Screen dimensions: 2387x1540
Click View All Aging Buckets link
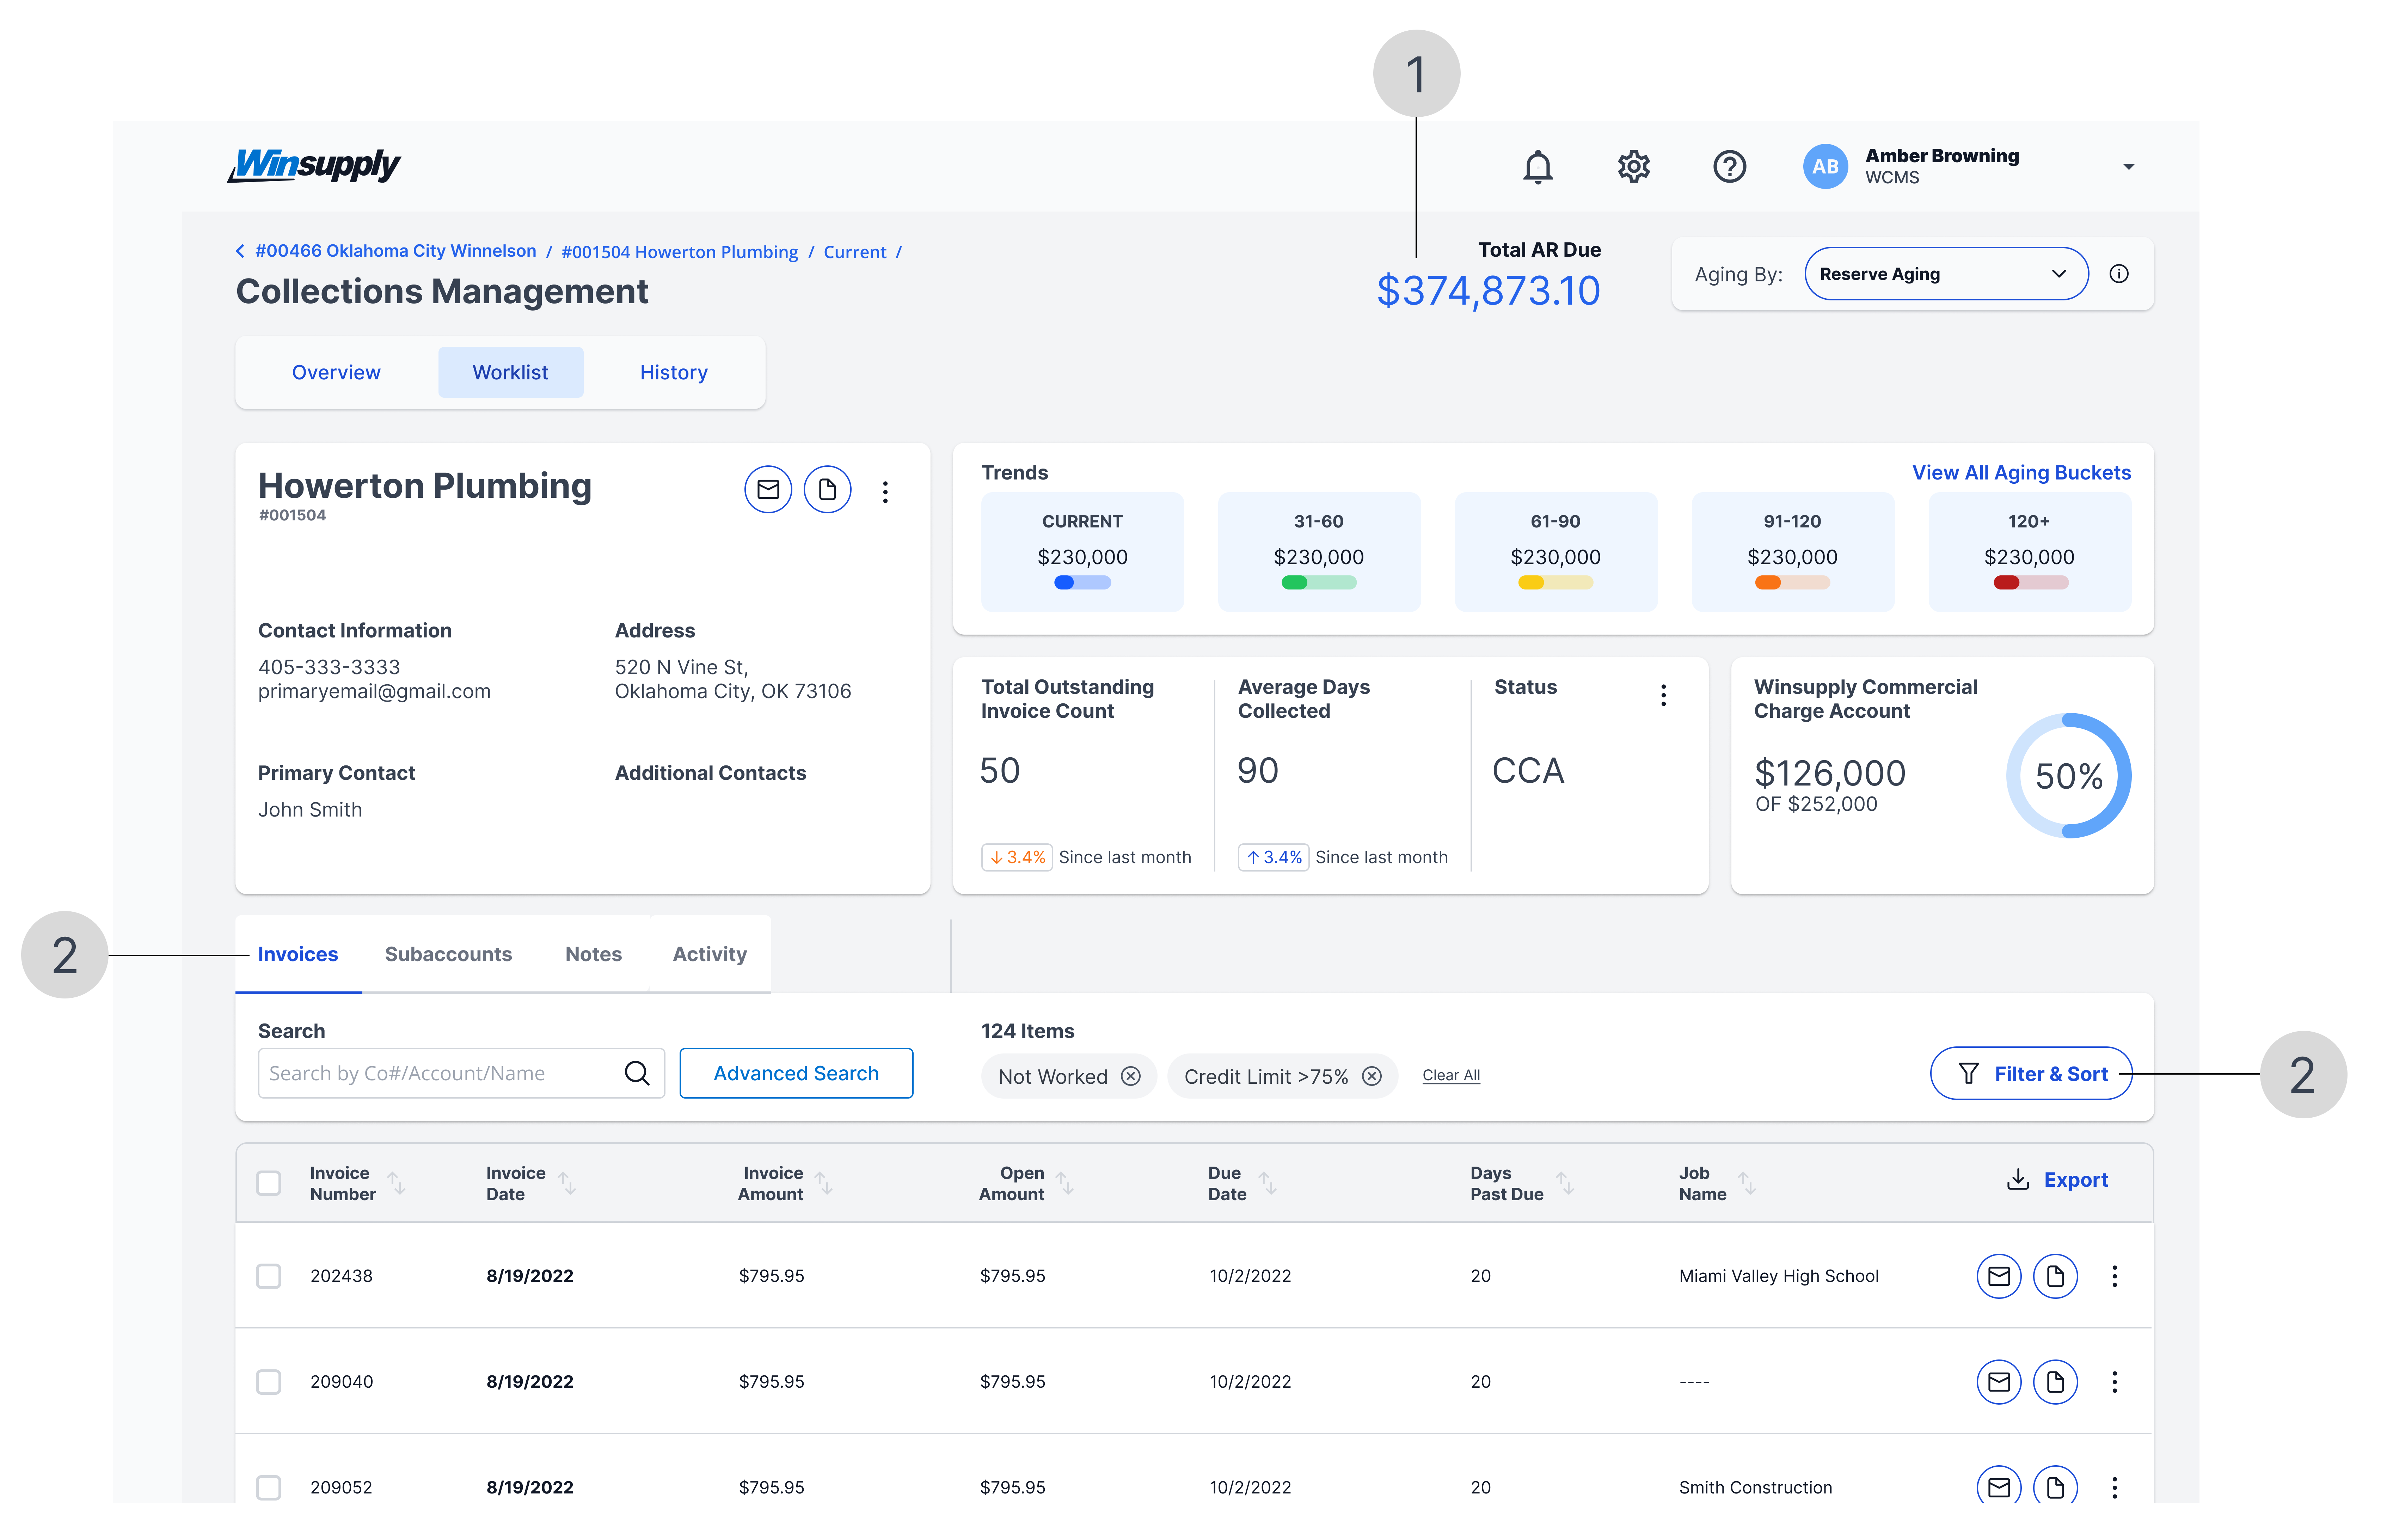(2021, 473)
